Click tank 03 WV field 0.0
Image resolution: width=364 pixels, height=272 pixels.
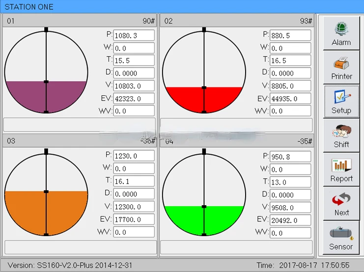click(x=134, y=232)
